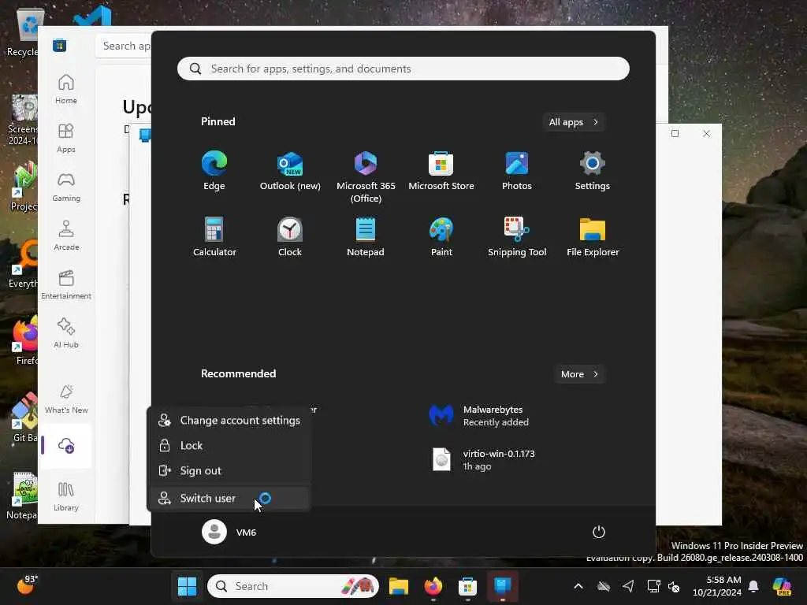Close the background white window
This screenshot has height=605, width=807.
click(x=707, y=134)
